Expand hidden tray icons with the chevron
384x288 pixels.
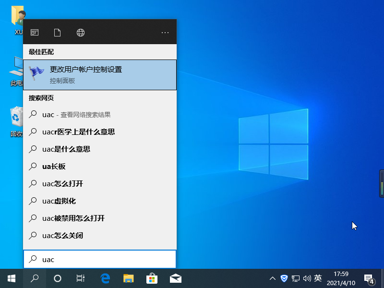pos(272,278)
